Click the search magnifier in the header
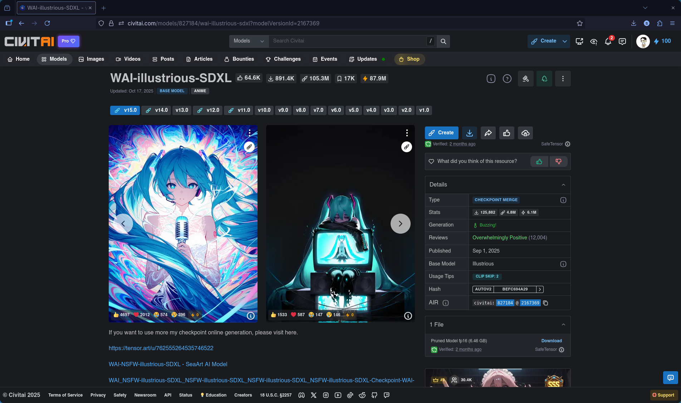681x403 pixels. tap(443, 41)
